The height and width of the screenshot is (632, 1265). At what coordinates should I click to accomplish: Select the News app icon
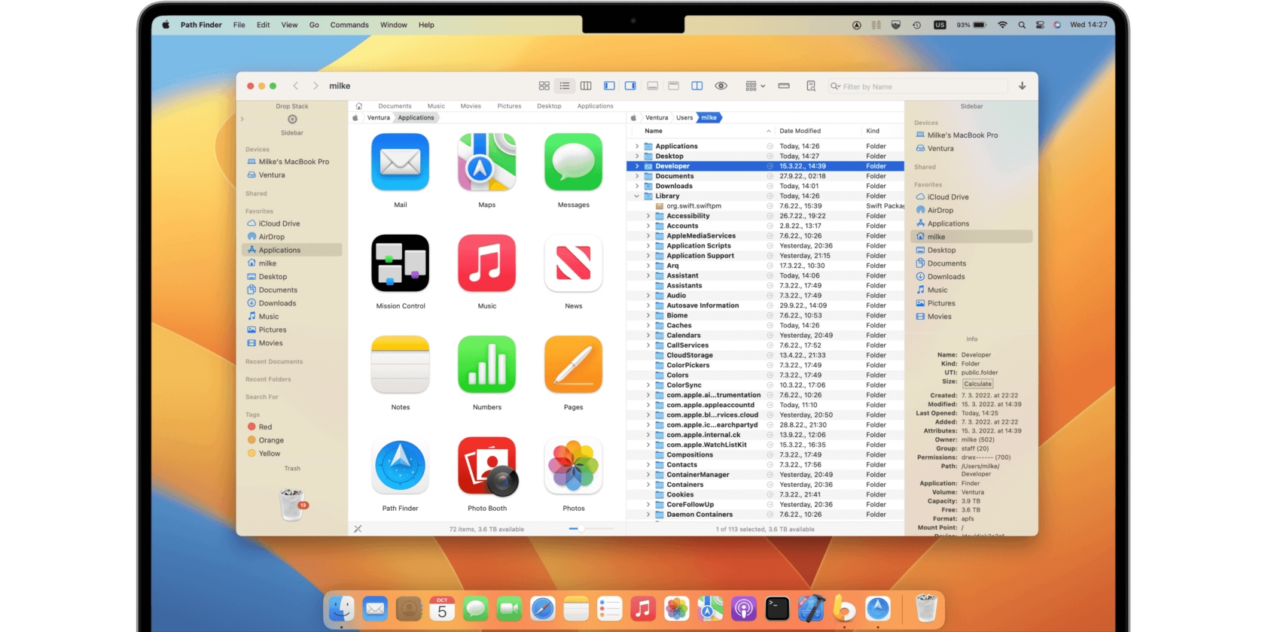pos(574,263)
